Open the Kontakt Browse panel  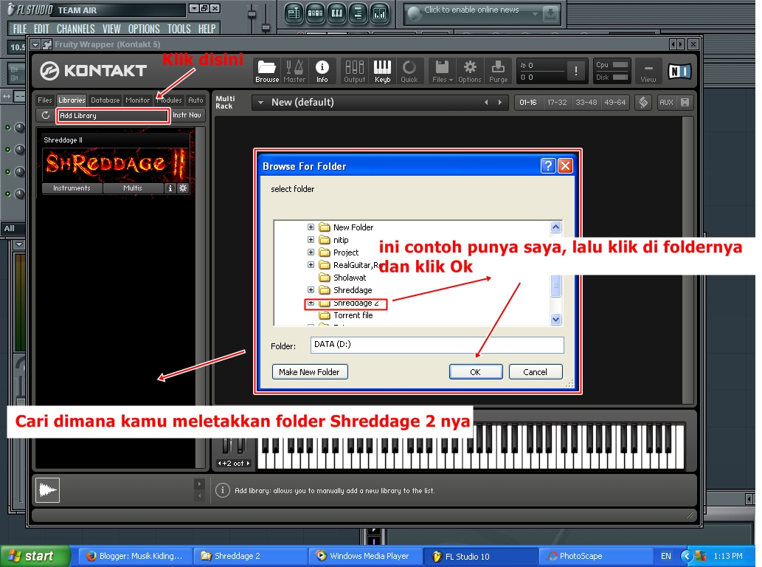tap(267, 72)
